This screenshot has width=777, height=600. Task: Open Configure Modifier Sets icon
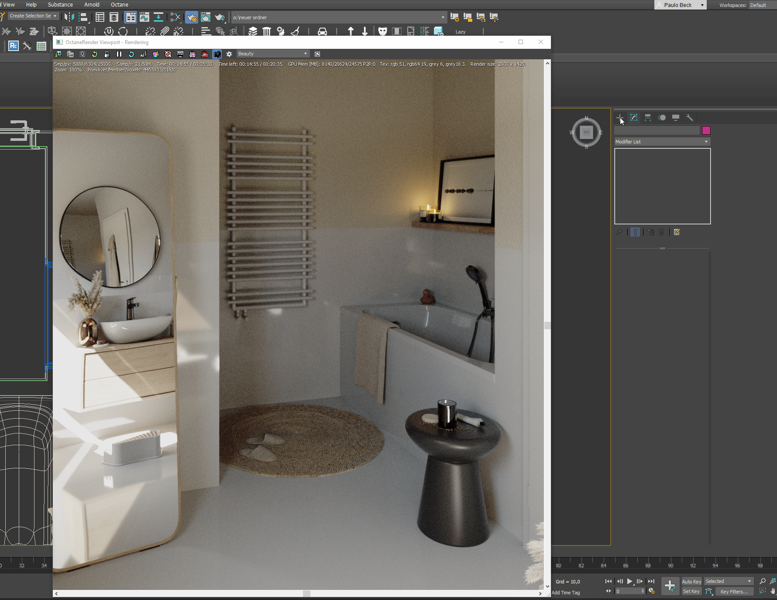[x=677, y=232]
